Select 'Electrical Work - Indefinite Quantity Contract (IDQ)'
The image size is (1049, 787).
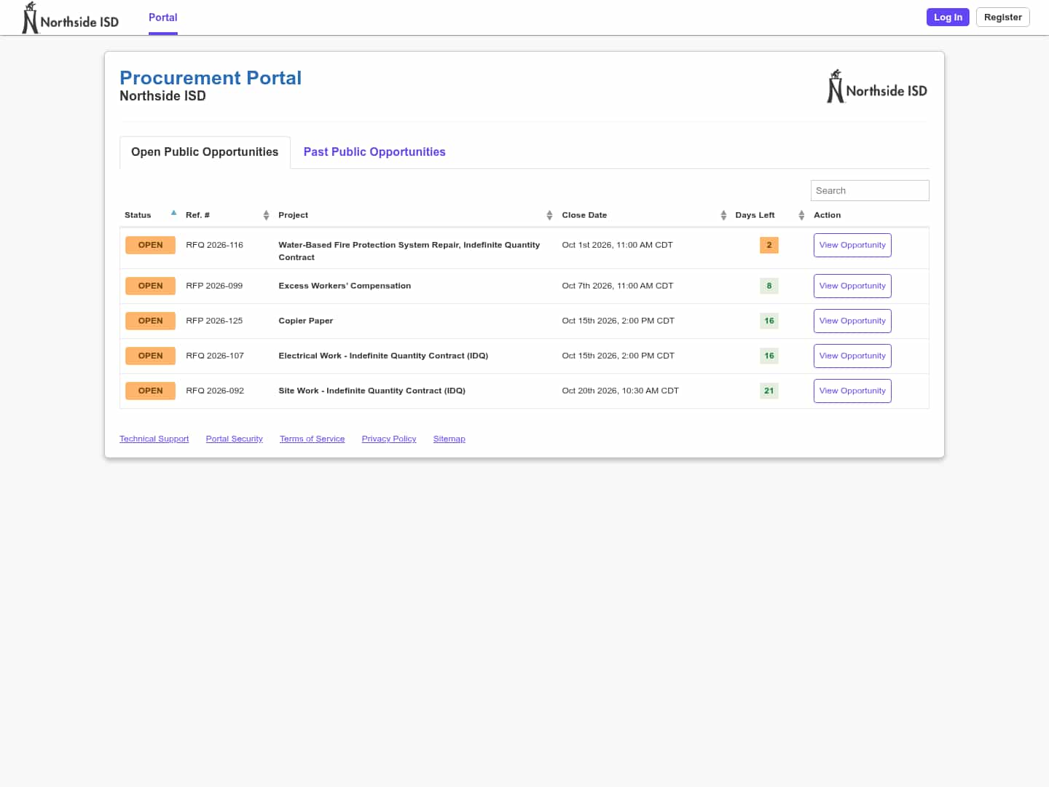coord(383,356)
